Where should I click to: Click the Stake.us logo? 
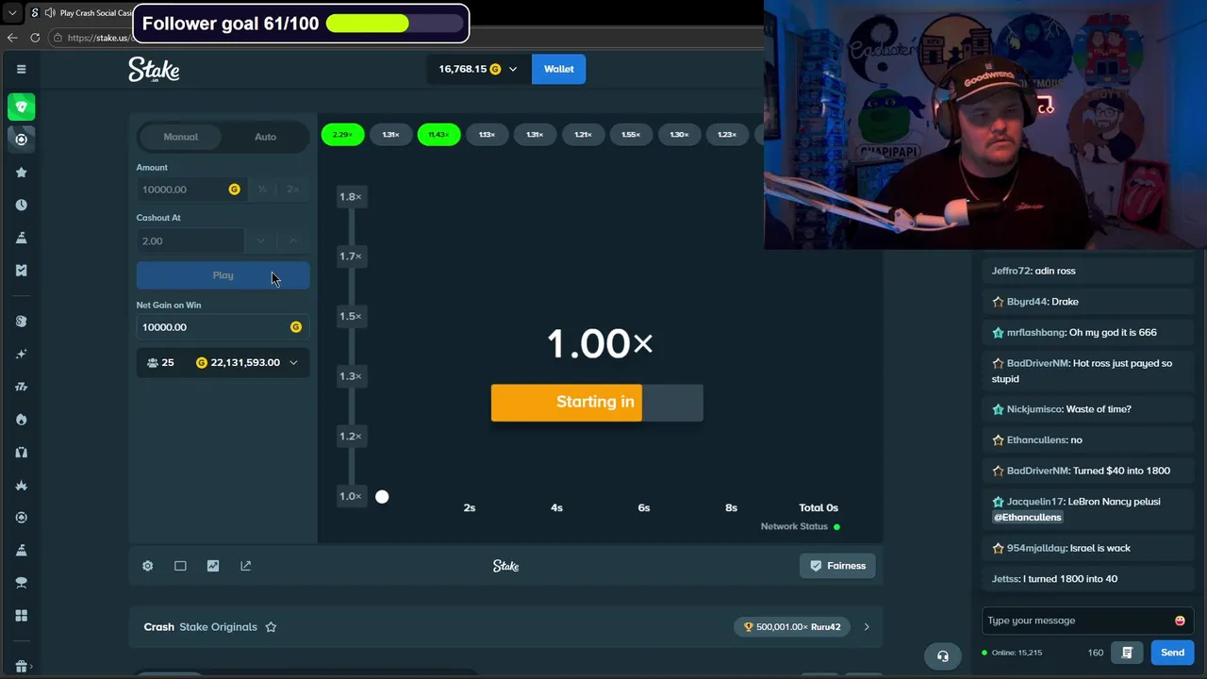(154, 69)
